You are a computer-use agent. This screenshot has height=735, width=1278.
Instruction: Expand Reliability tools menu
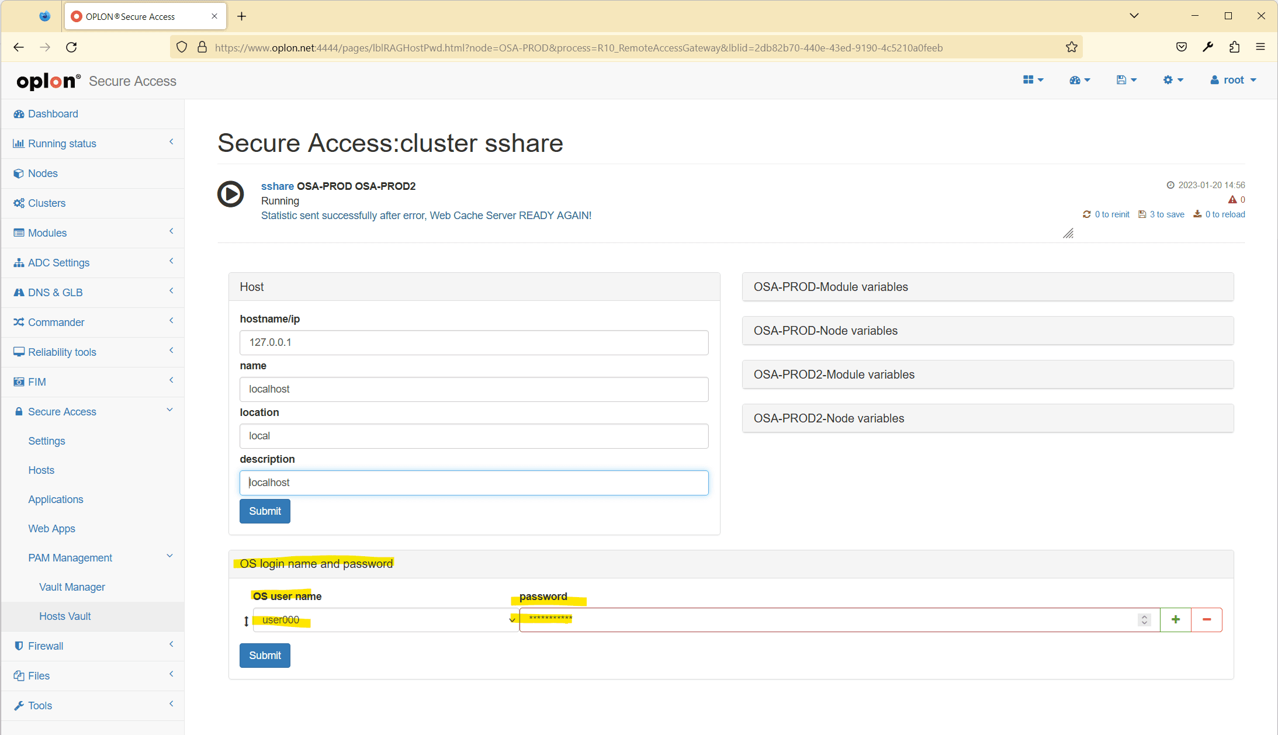(x=92, y=352)
